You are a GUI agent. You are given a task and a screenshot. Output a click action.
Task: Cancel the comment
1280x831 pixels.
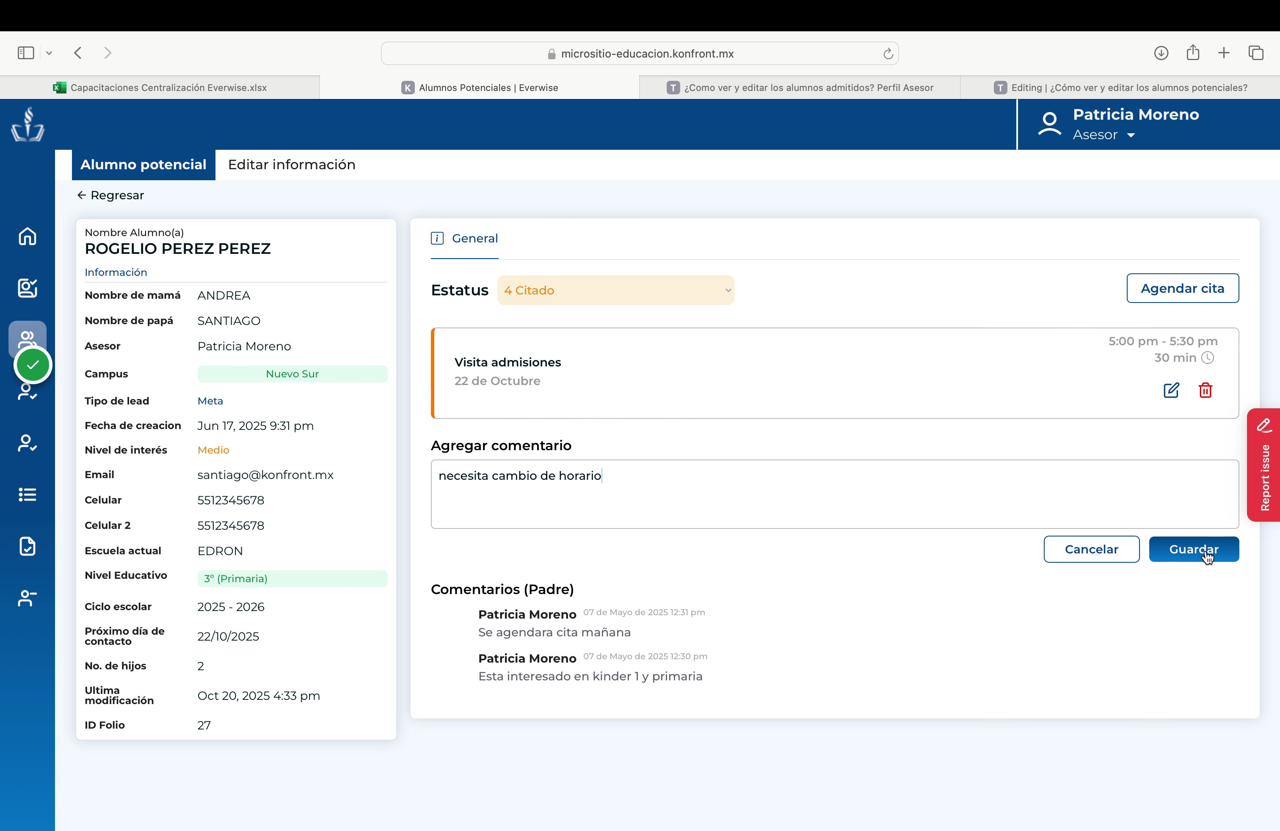[1091, 549]
